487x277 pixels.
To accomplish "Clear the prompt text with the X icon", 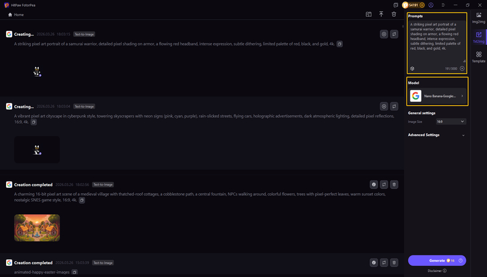I will coord(462,69).
